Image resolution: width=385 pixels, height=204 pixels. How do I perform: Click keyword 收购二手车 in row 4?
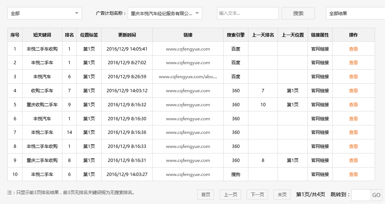point(42,91)
